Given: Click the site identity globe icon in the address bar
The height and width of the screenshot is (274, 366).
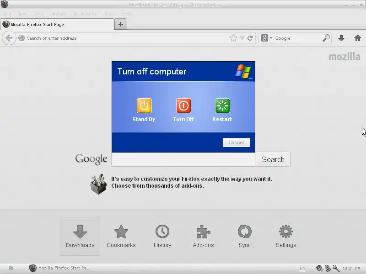Looking at the screenshot, I should (22, 38).
